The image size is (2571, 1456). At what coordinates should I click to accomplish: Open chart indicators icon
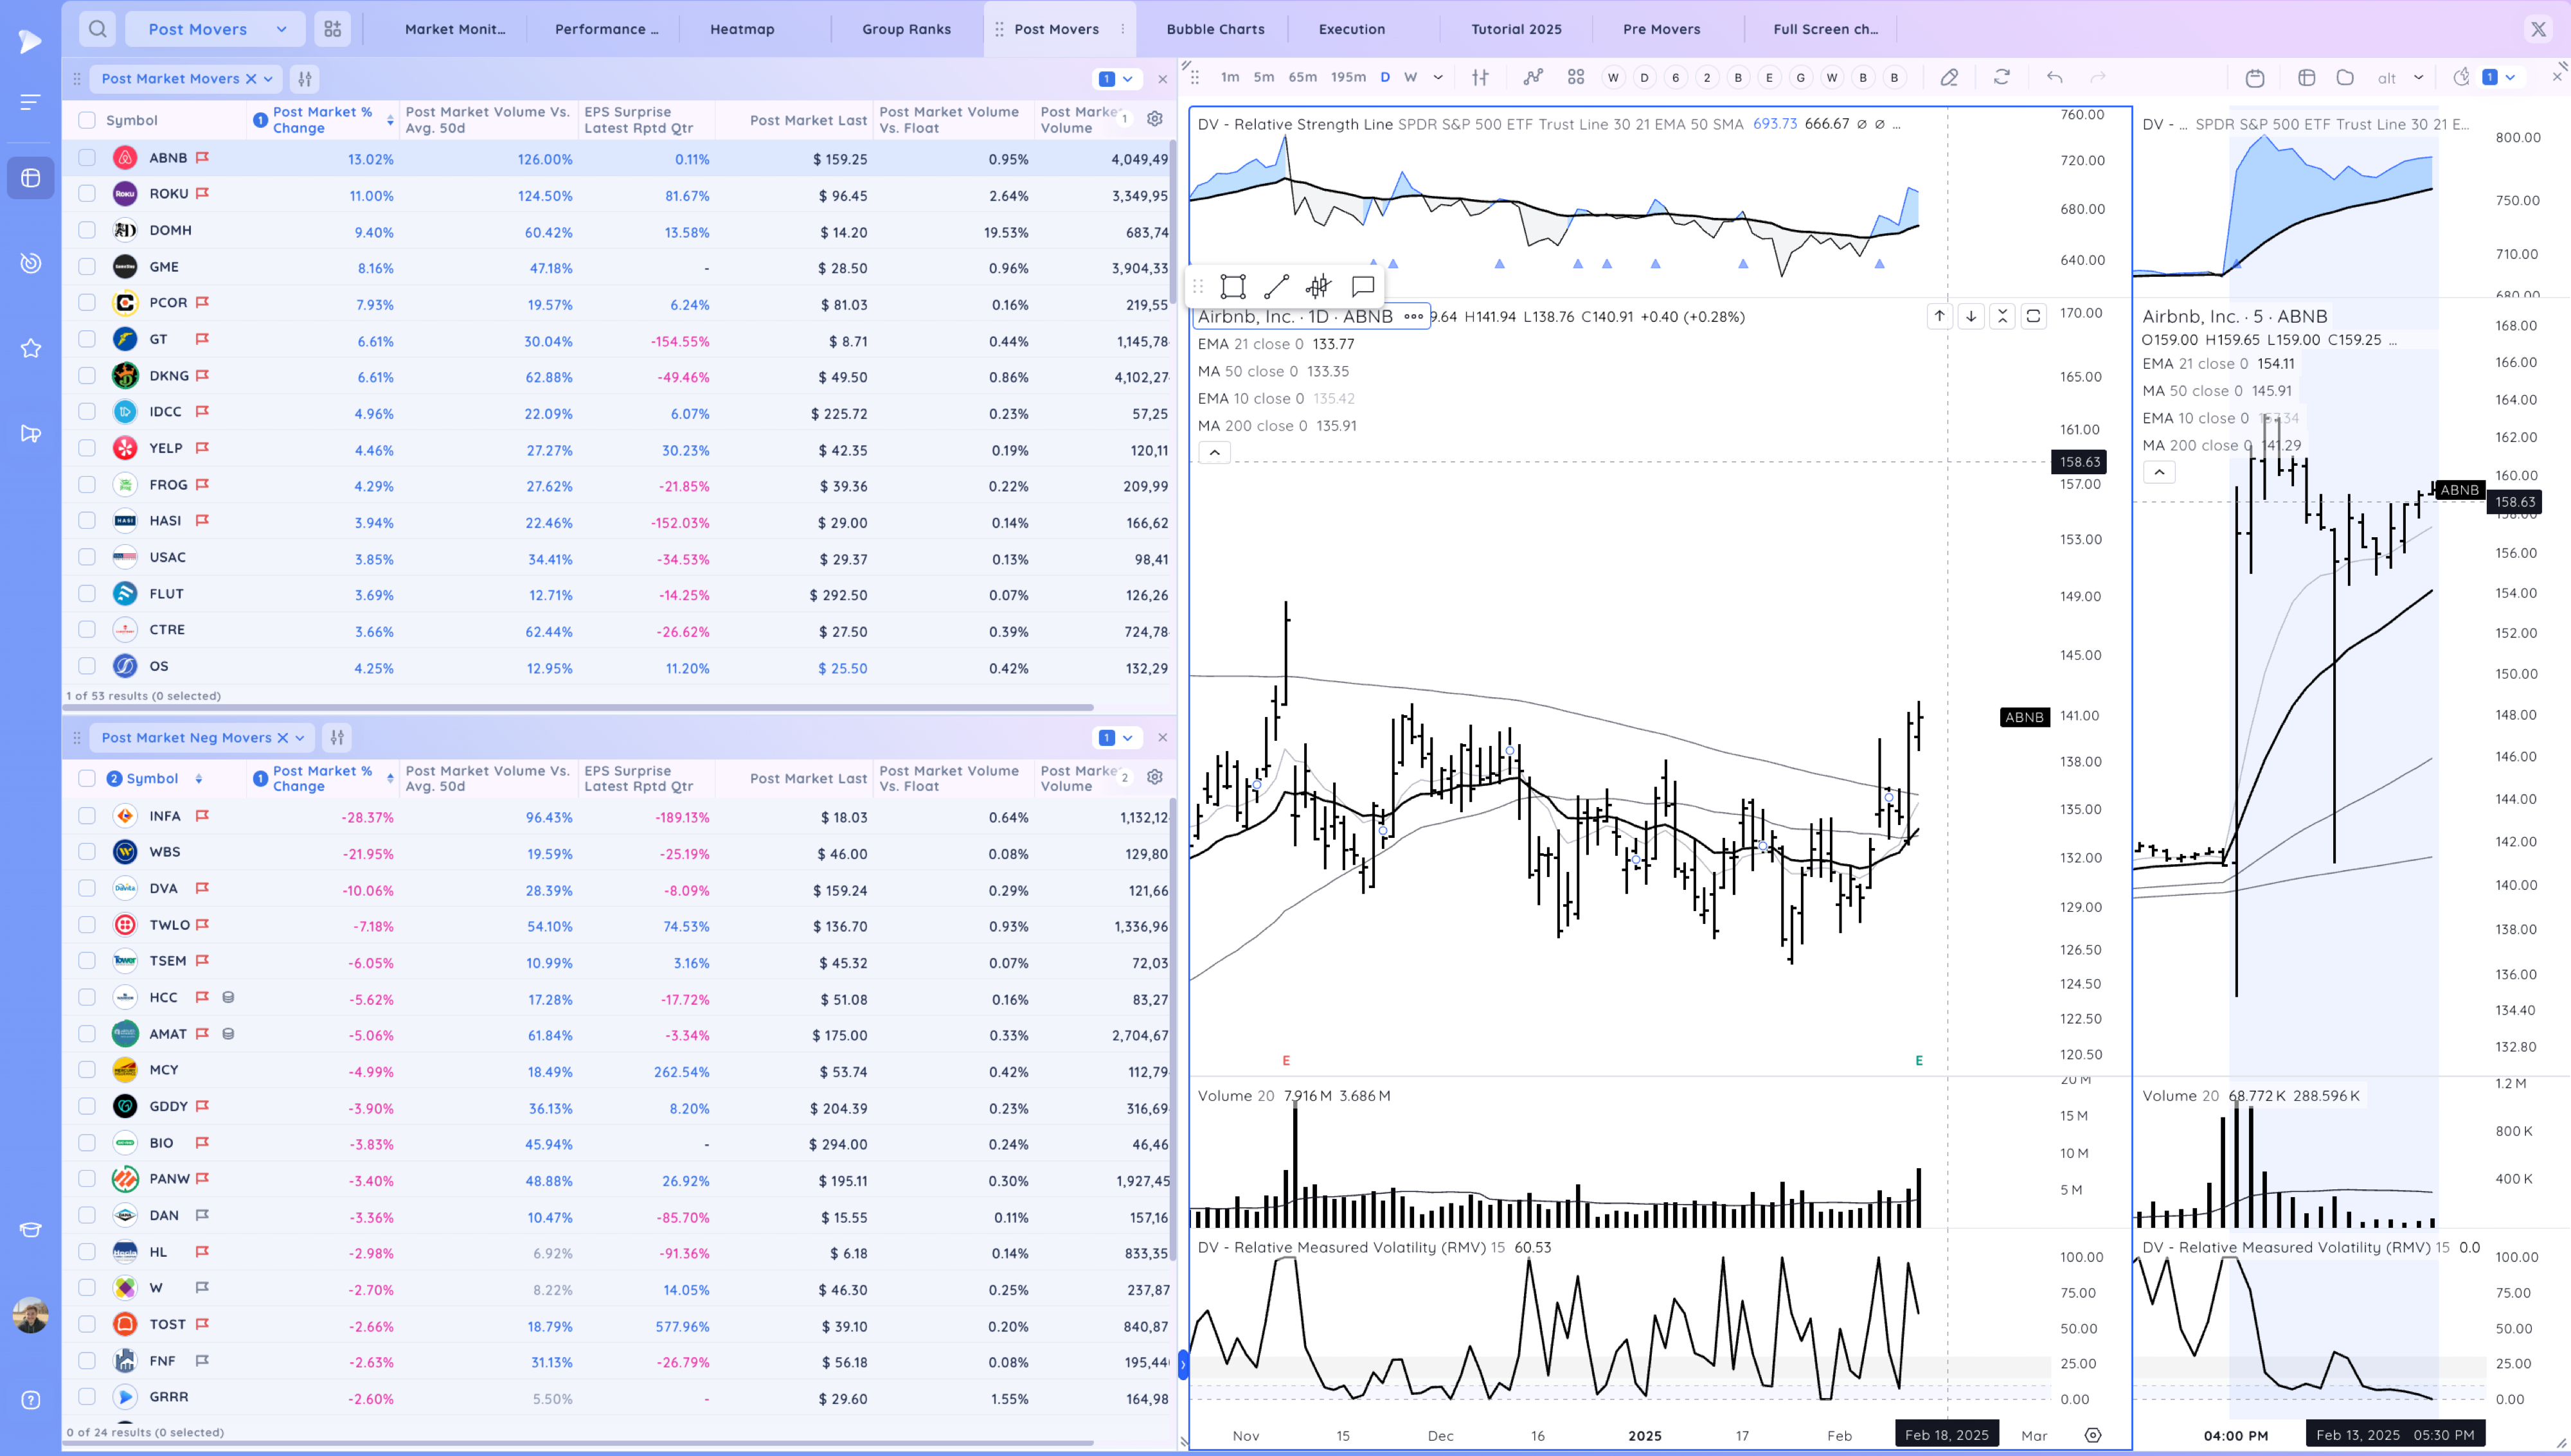[x=1533, y=77]
